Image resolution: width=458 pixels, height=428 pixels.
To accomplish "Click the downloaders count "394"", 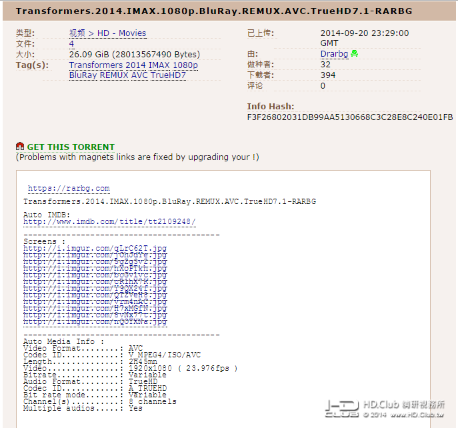I will [328, 75].
